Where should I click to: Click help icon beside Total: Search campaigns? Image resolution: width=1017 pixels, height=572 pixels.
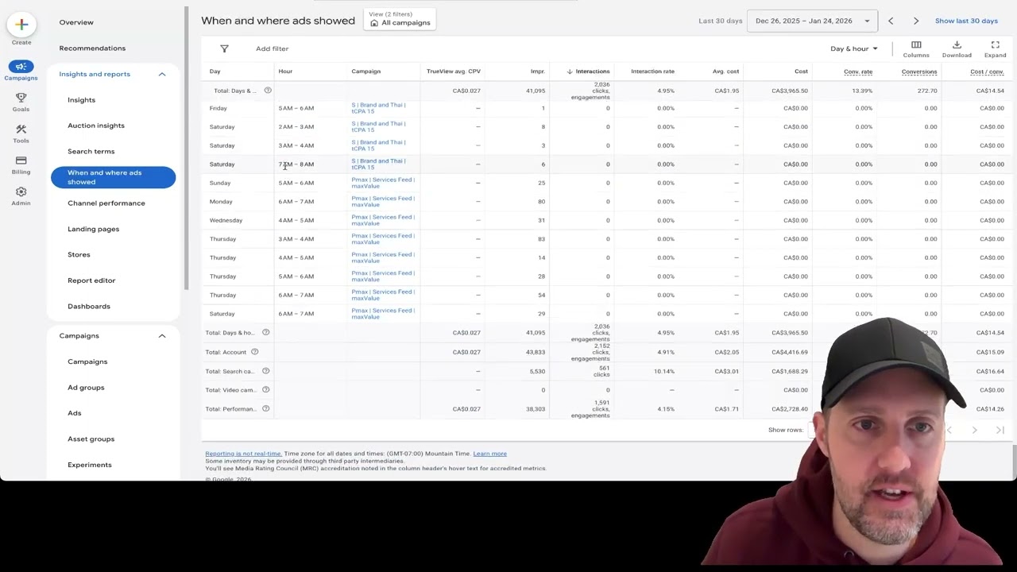click(x=266, y=371)
